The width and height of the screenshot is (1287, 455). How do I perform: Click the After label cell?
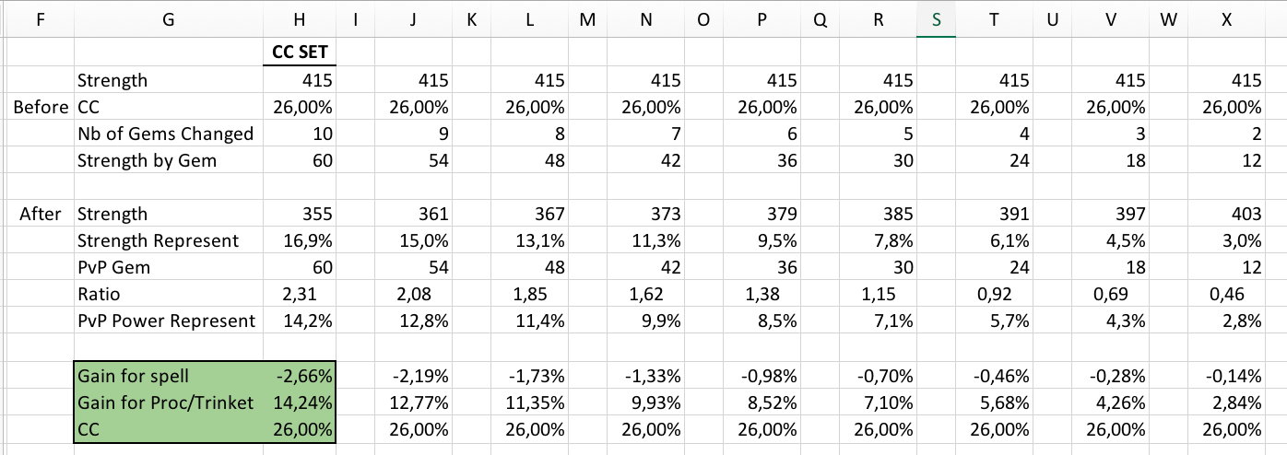[41, 214]
